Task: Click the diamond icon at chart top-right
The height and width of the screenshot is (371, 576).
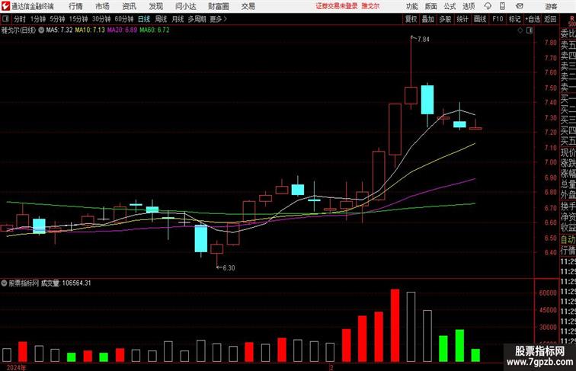Action: tap(520, 30)
